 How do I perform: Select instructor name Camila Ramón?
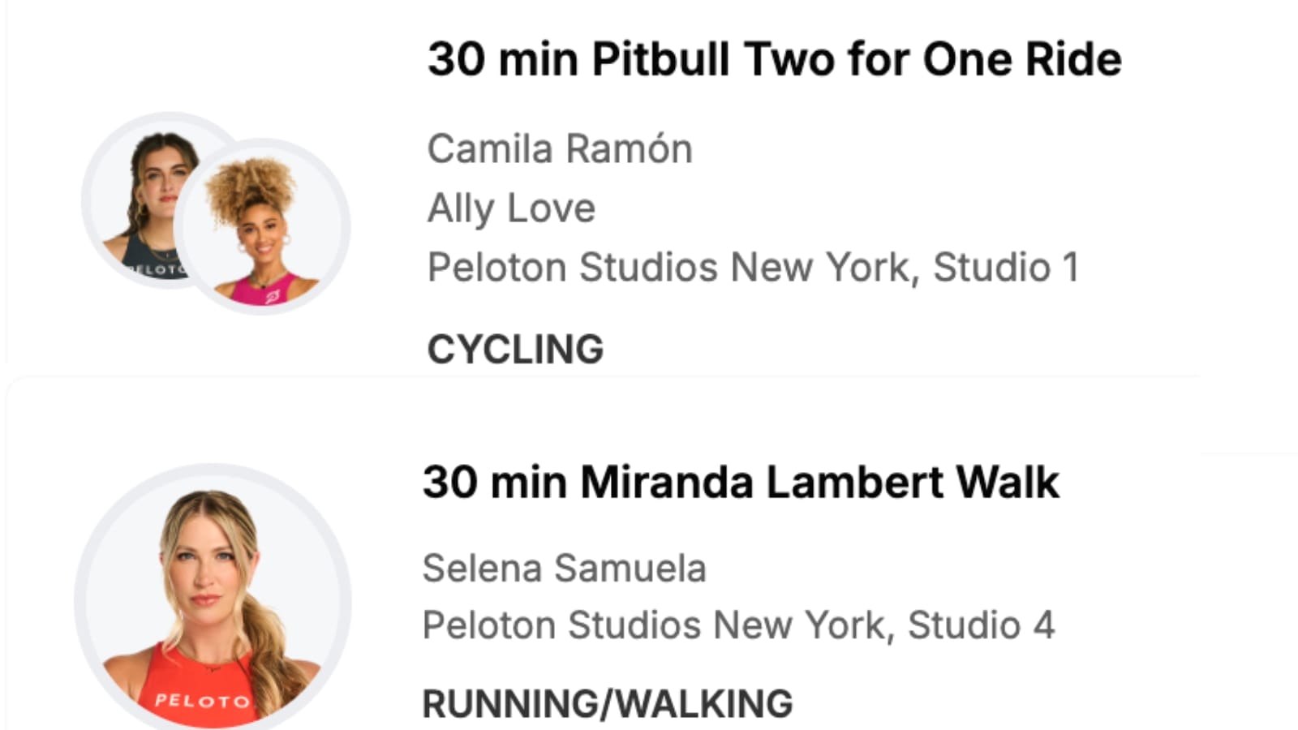560,149
